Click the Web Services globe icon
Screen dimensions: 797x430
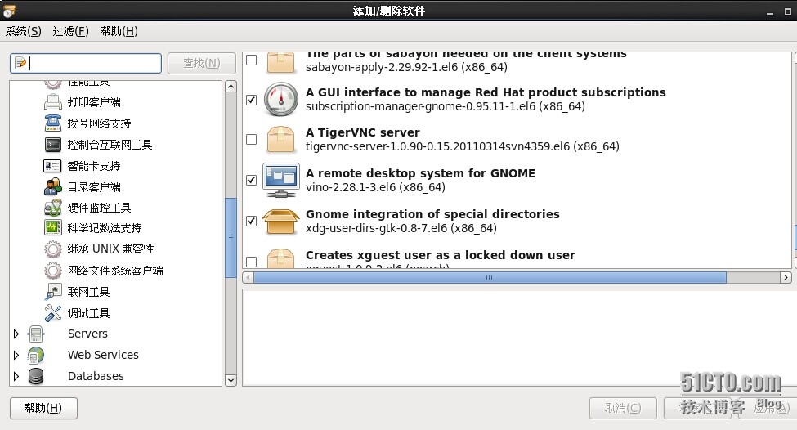pos(36,356)
